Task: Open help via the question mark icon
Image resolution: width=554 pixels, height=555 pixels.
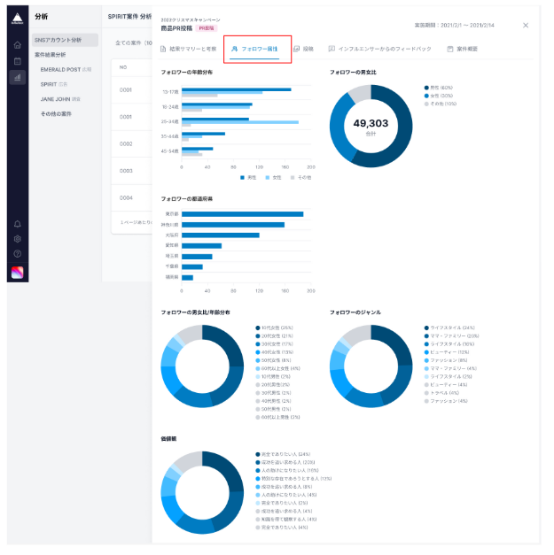Action: coord(18,254)
